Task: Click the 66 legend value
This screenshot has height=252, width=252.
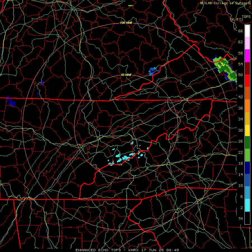Action: pos(241,31)
